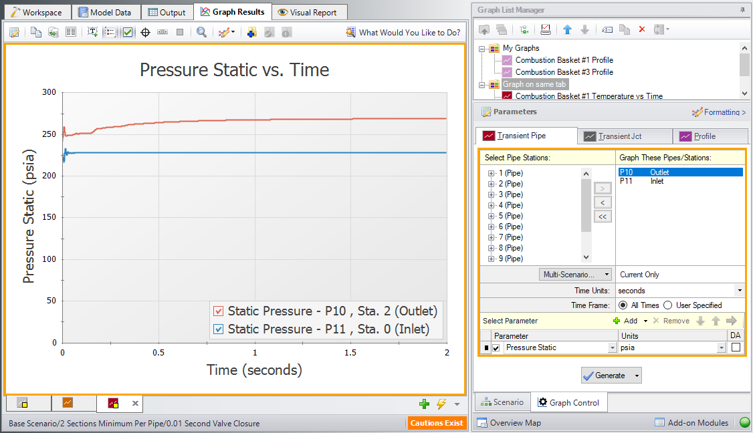This screenshot has width=753, height=433.
Task: Uncheck Static Pressure P10 Outlet legend checkbox
Action: pyautogui.click(x=219, y=311)
